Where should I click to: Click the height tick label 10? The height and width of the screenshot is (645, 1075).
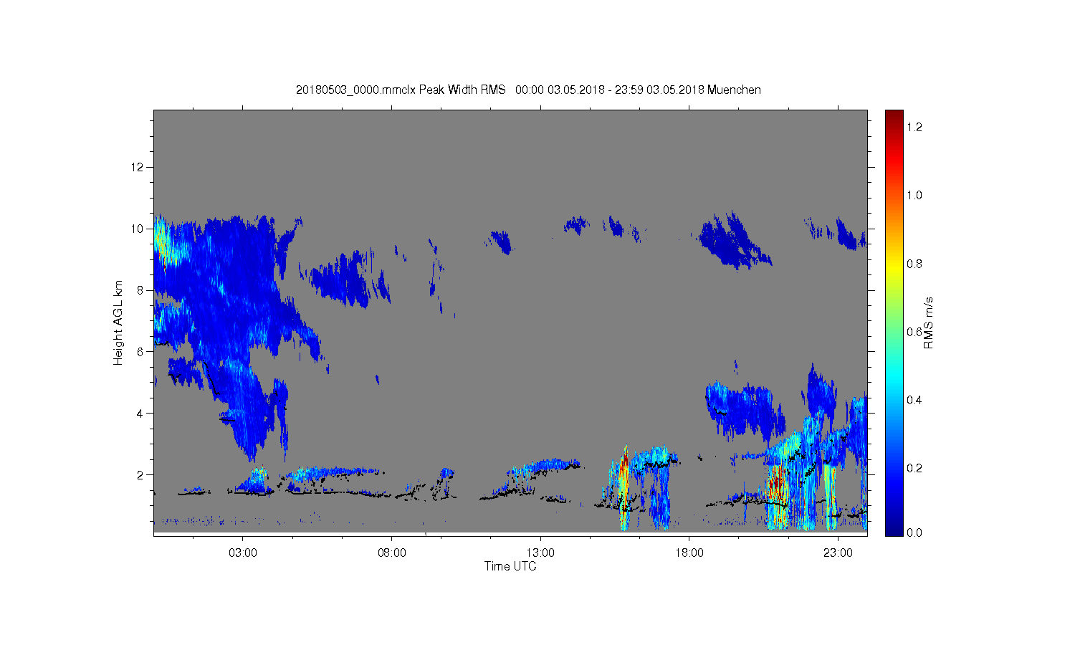(138, 229)
